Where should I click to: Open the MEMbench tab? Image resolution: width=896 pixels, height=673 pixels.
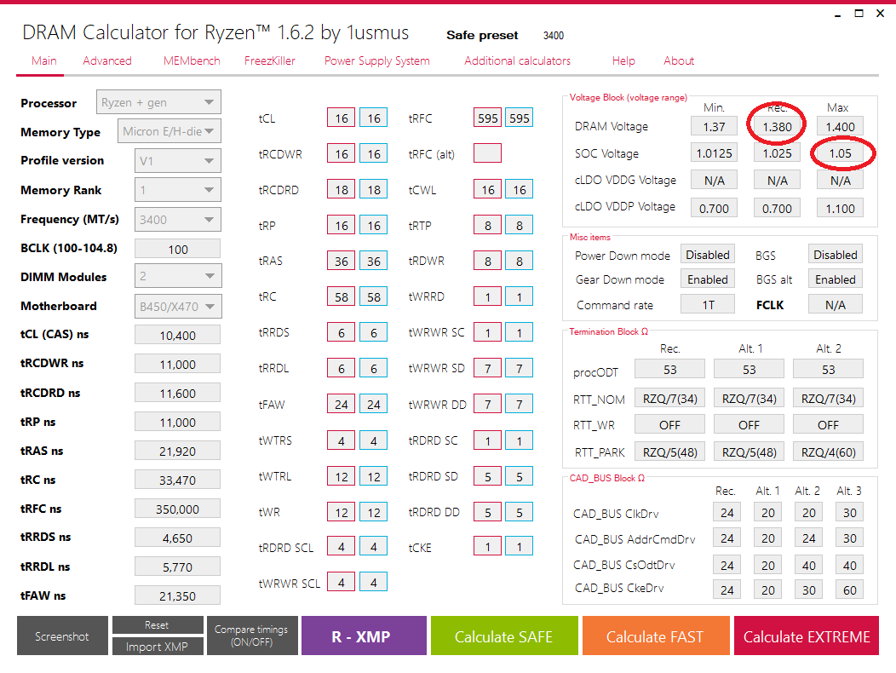click(192, 61)
